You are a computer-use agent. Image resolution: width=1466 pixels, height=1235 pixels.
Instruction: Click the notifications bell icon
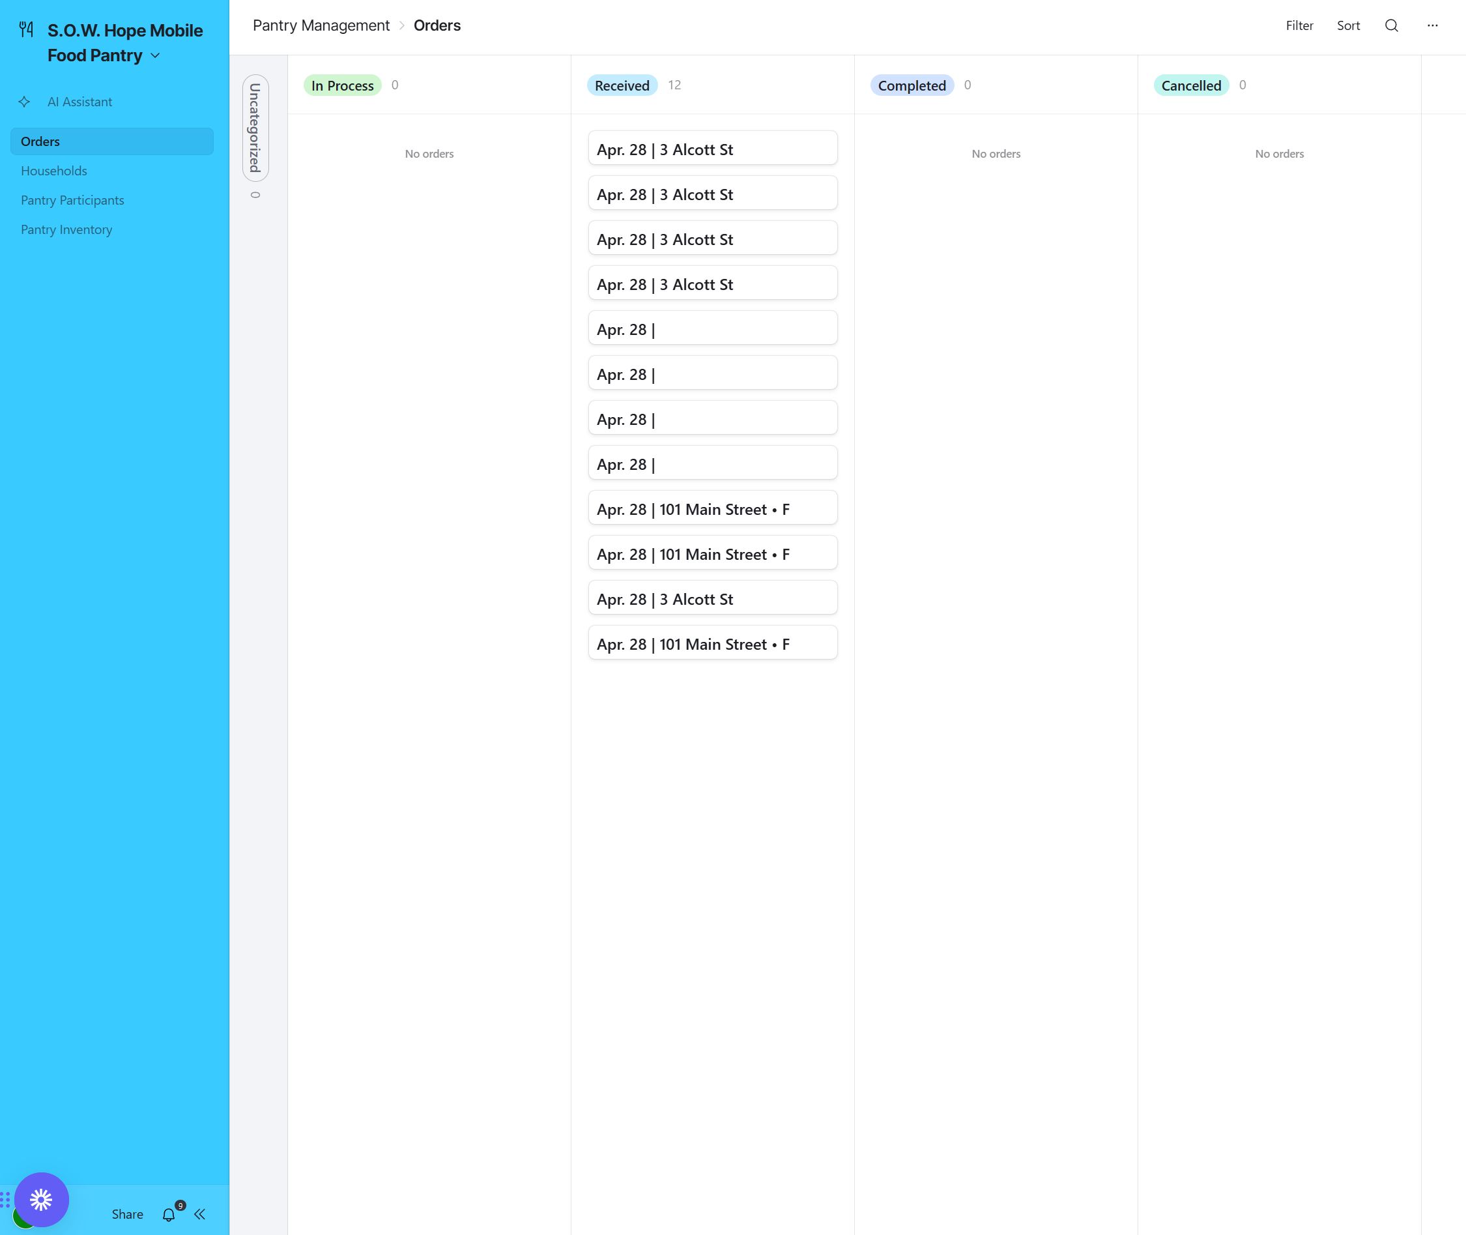pos(169,1215)
